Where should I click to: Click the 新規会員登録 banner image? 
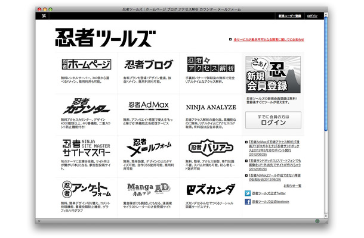(x=273, y=74)
